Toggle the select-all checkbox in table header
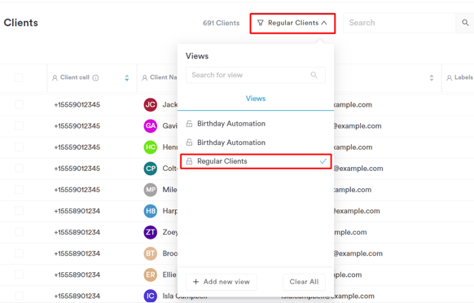The height and width of the screenshot is (303, 474). (19, 77)
